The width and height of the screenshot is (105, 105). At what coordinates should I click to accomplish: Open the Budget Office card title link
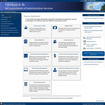pyautogui.click(x=69, y=26)
